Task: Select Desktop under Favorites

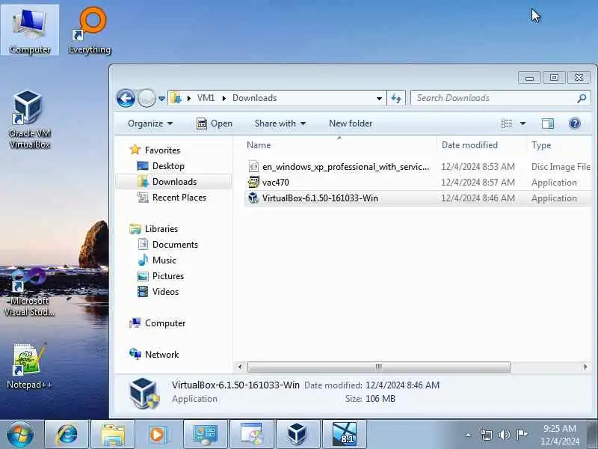Action: 168,166
